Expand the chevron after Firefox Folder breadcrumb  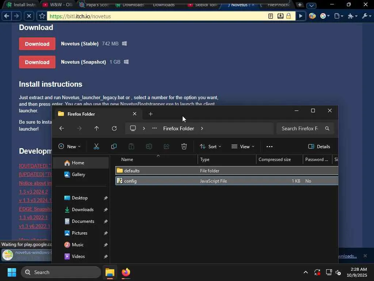(x=202, y=128)
